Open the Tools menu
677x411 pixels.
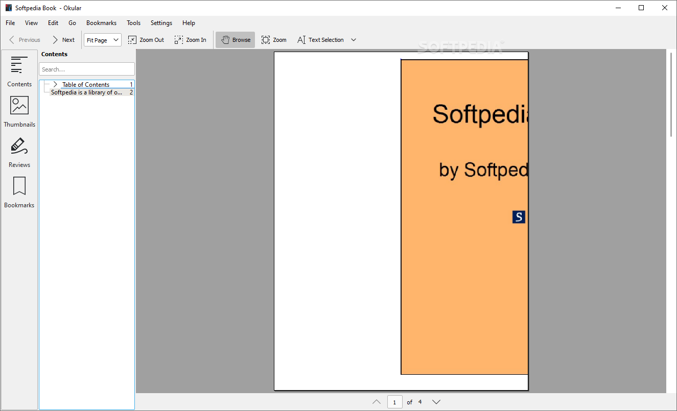click(x=134, y=23)
